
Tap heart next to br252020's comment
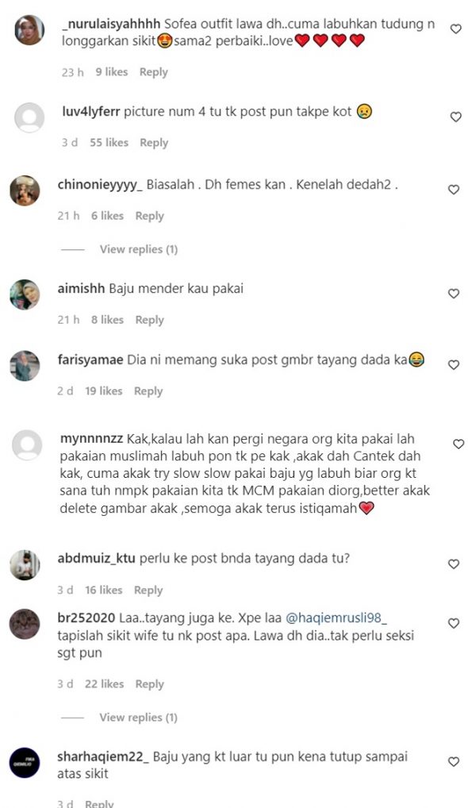(454, 624)
